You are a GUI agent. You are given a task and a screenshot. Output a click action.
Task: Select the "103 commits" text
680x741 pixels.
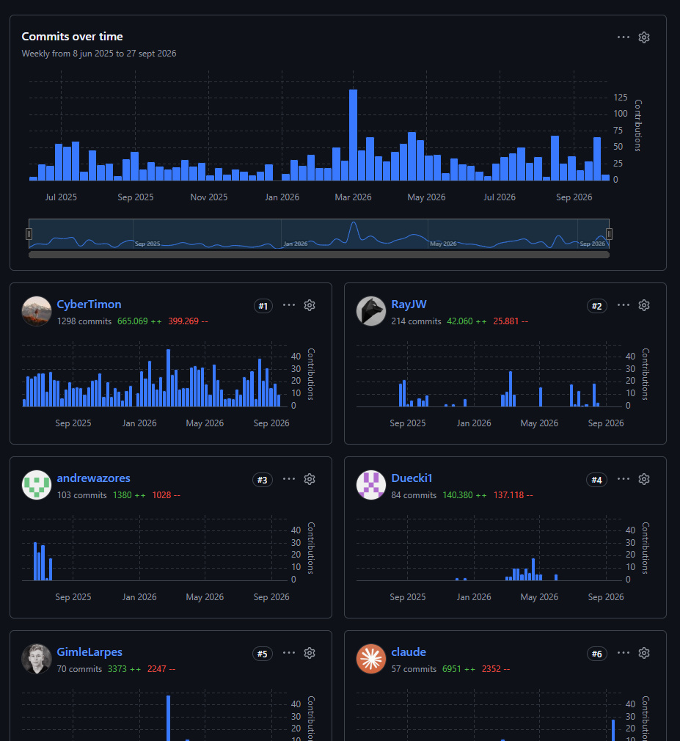(81, 495)
